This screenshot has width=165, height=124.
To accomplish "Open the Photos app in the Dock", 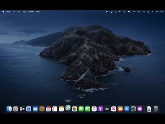I will [75, 109].
